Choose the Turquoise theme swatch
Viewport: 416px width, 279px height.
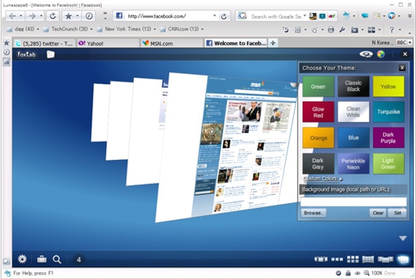389,111
